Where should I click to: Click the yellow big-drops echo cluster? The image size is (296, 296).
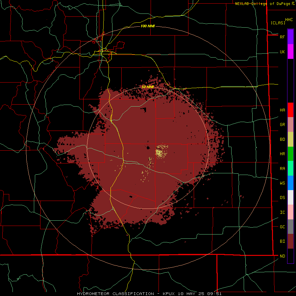click(161, 152)
